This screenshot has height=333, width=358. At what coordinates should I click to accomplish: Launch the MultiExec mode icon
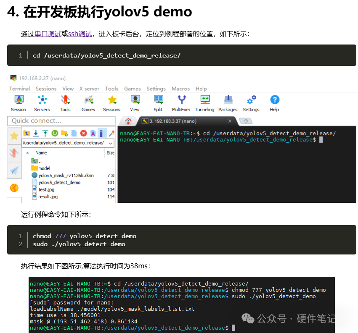click(182, 103)
